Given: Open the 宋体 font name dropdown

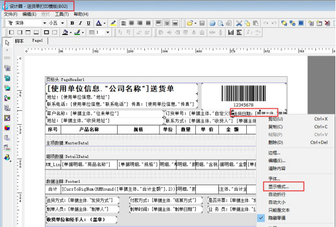Looking at the screenshot, I should (x=44, y=23).
